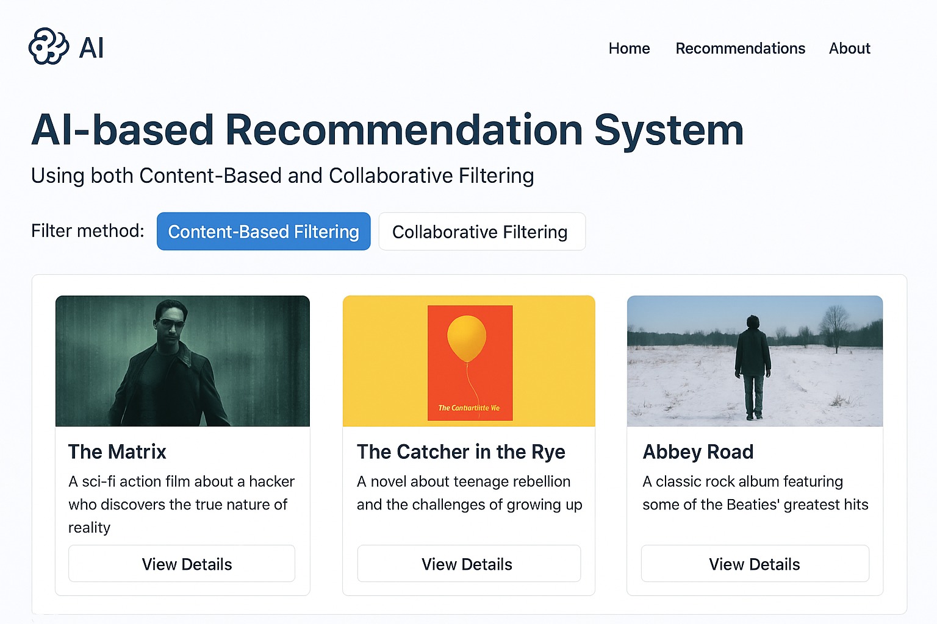Screen dimensions: 937x624
Task: Click The Matrix description text
Action: 181,504
